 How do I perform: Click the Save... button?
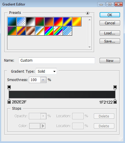[x=110, y=41]
